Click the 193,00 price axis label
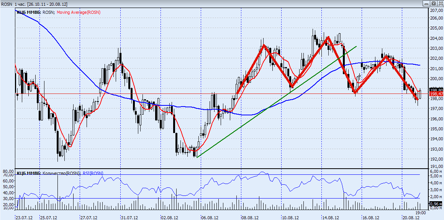 click(x=436, y=149)
